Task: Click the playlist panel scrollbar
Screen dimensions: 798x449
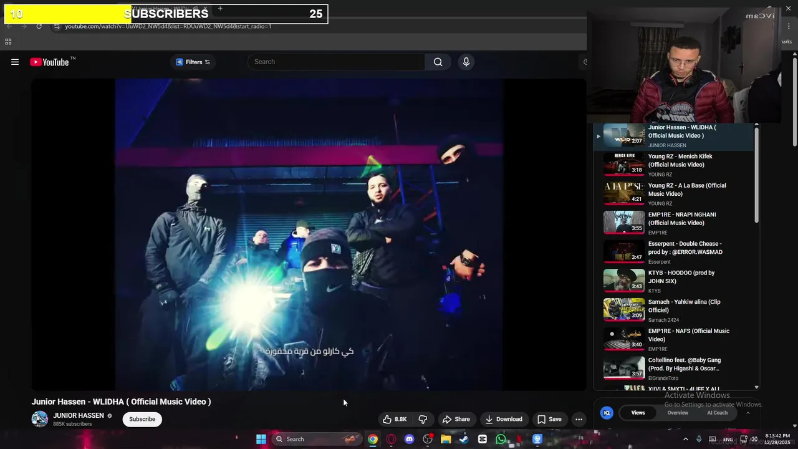Action: 757,175
